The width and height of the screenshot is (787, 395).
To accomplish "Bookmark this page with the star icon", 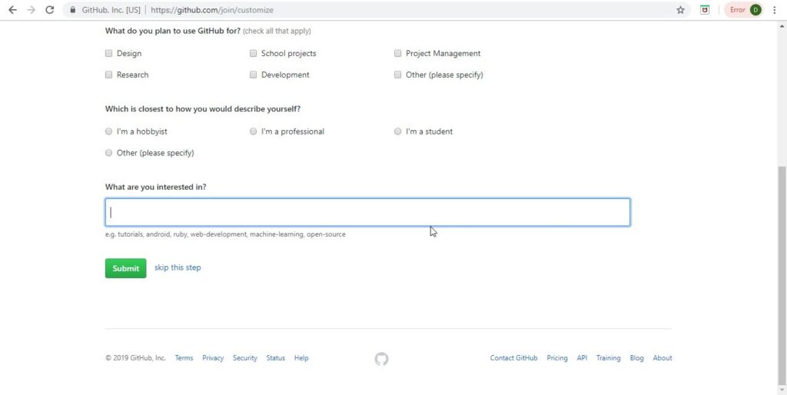I will [x=680, y=9].
